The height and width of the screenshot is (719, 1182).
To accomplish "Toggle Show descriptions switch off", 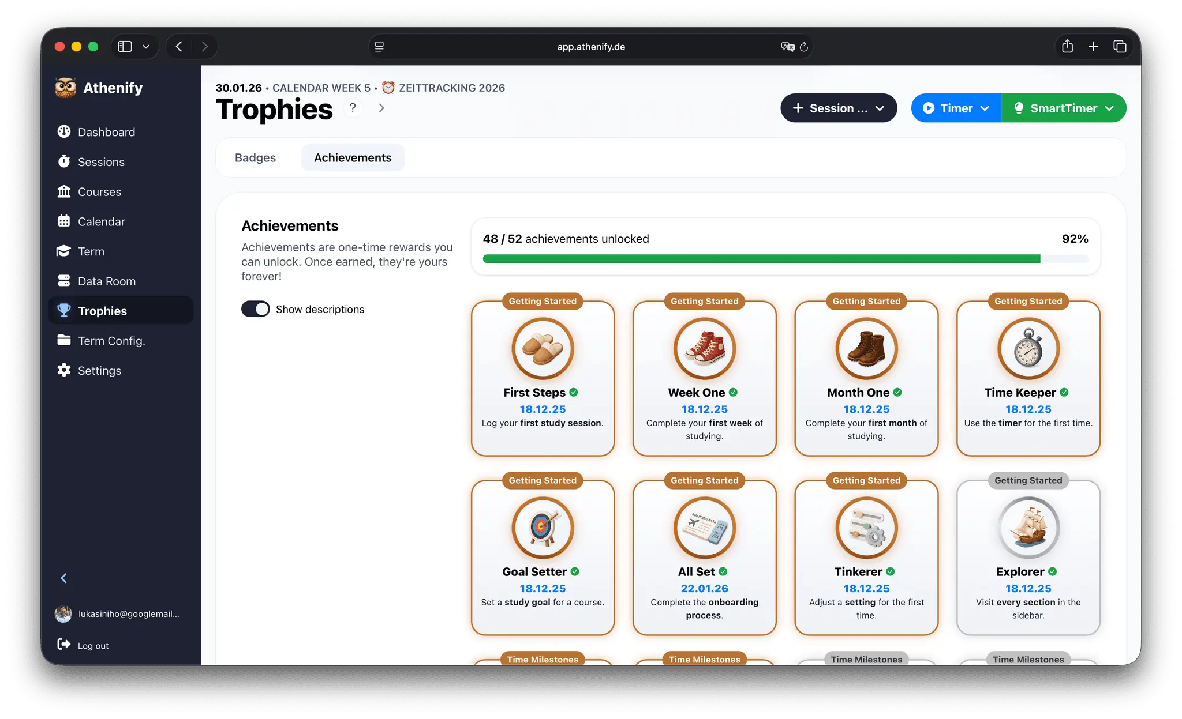I will tap(255, 309).
